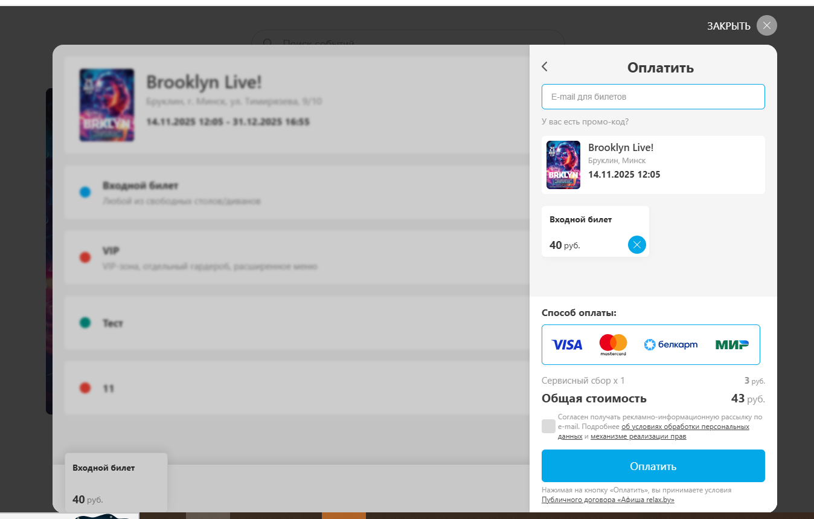This screenshot has height=519, width=814.
Task: Click the blue dot next to Входной билет
Action: pyautogui.click(x=85, y=192)
